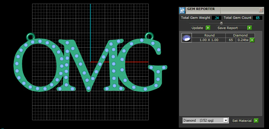
Task: Click the 1.00 X 1.00 size cell
Action: 209,40
